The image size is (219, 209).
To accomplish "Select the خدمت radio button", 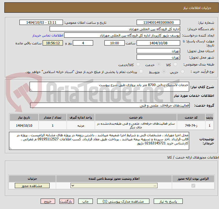I will (159, 64).
